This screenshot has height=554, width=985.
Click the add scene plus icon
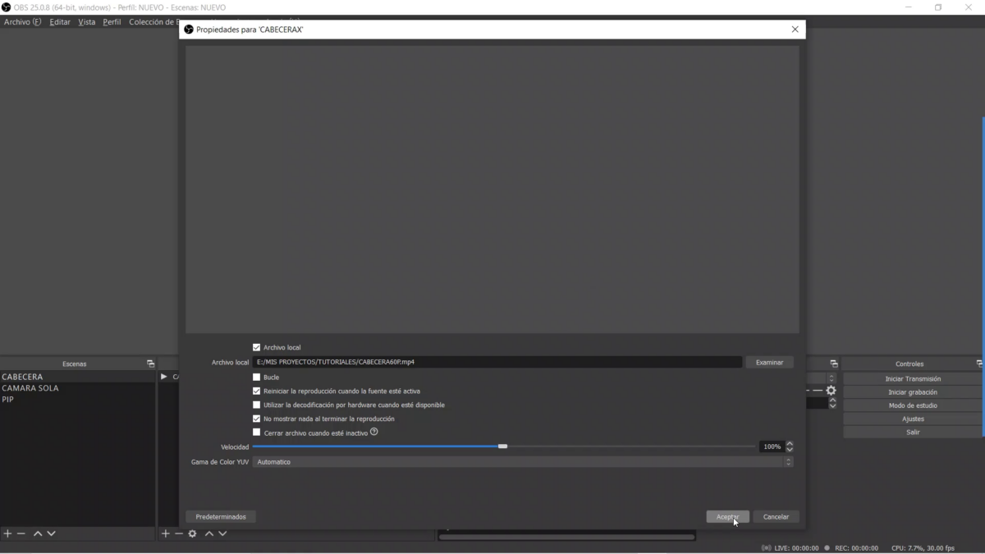(7, 533)
